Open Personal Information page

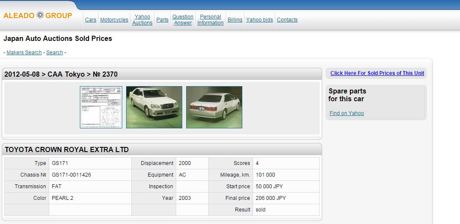point(210,20)
